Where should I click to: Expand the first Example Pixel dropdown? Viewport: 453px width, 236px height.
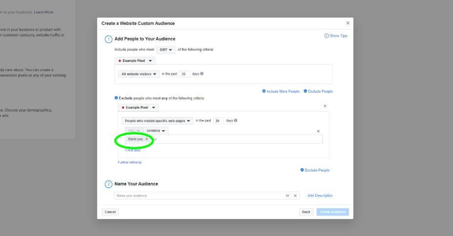(136, 61)
